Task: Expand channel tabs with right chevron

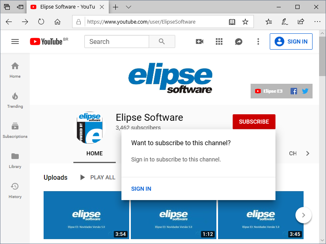Action: pyautogui.click(x=308, y=153)
